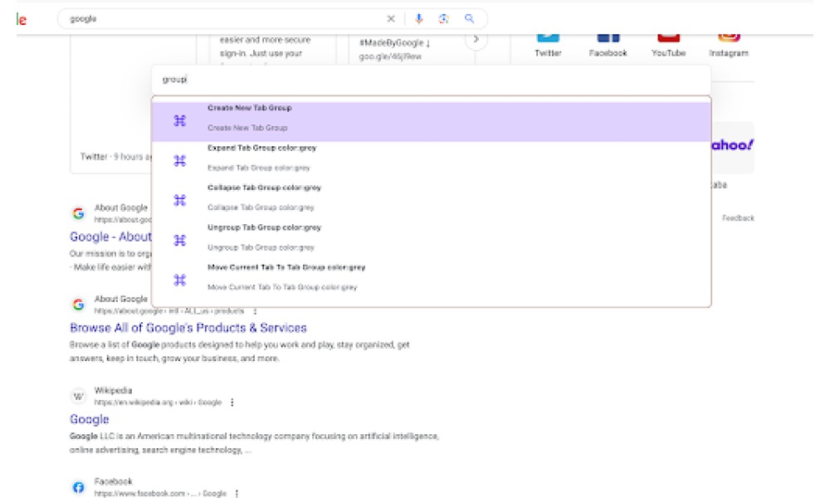830x498 pixels.
Task: Click the command palette input with "group"
Action: coord(431,80)
